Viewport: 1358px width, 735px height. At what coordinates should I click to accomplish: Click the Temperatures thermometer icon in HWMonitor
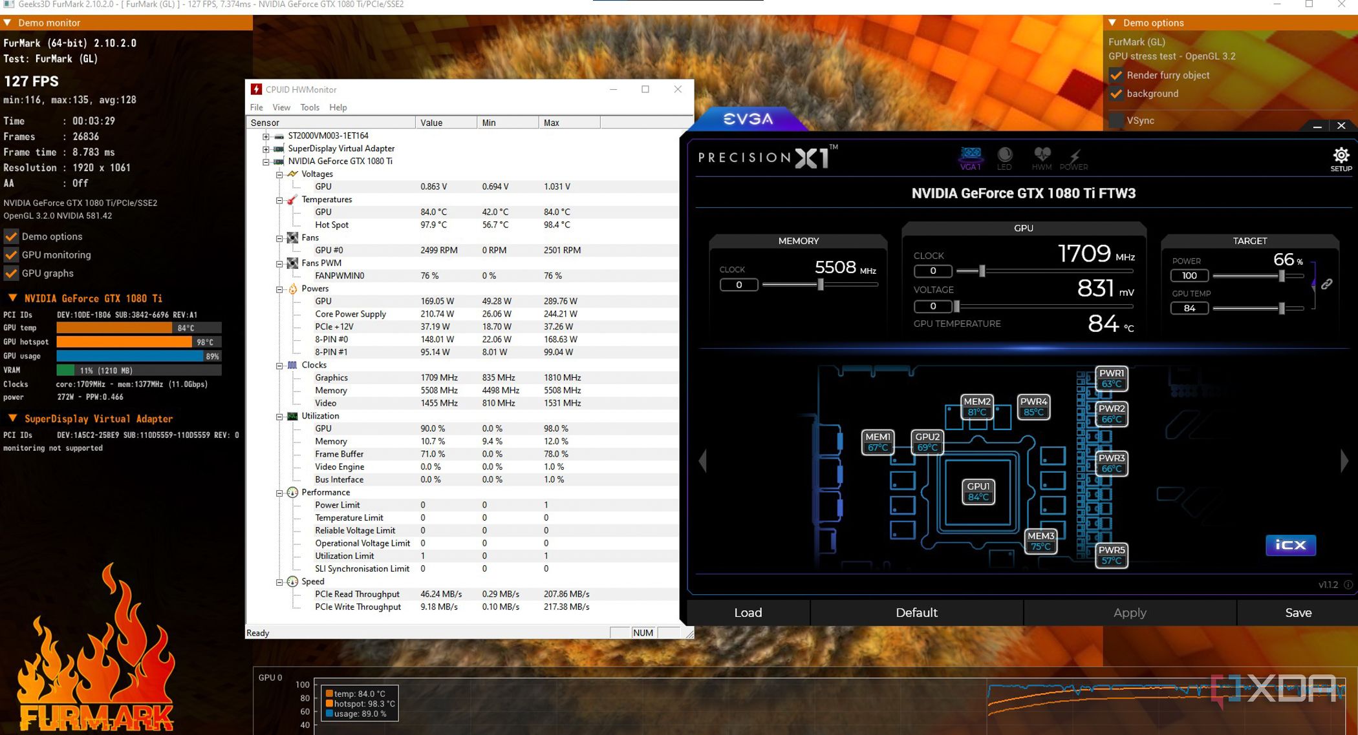coord(292,200)
